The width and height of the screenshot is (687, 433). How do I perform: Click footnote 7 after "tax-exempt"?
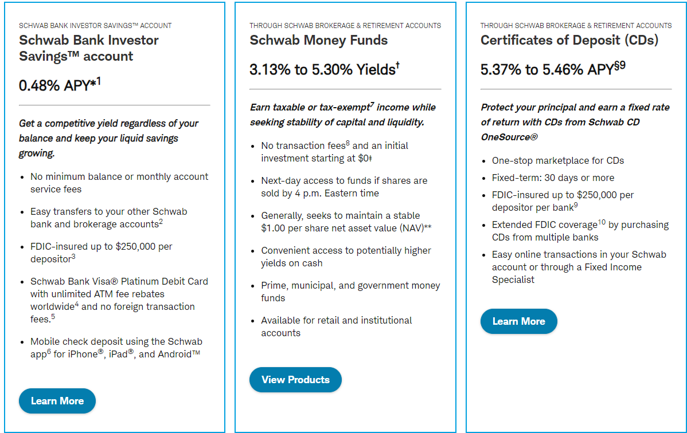[372, 105]
